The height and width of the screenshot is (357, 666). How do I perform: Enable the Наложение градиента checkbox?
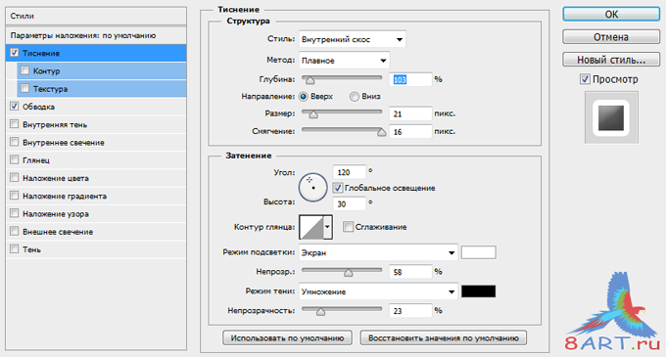pyautogui.click(x=14, y=195)
